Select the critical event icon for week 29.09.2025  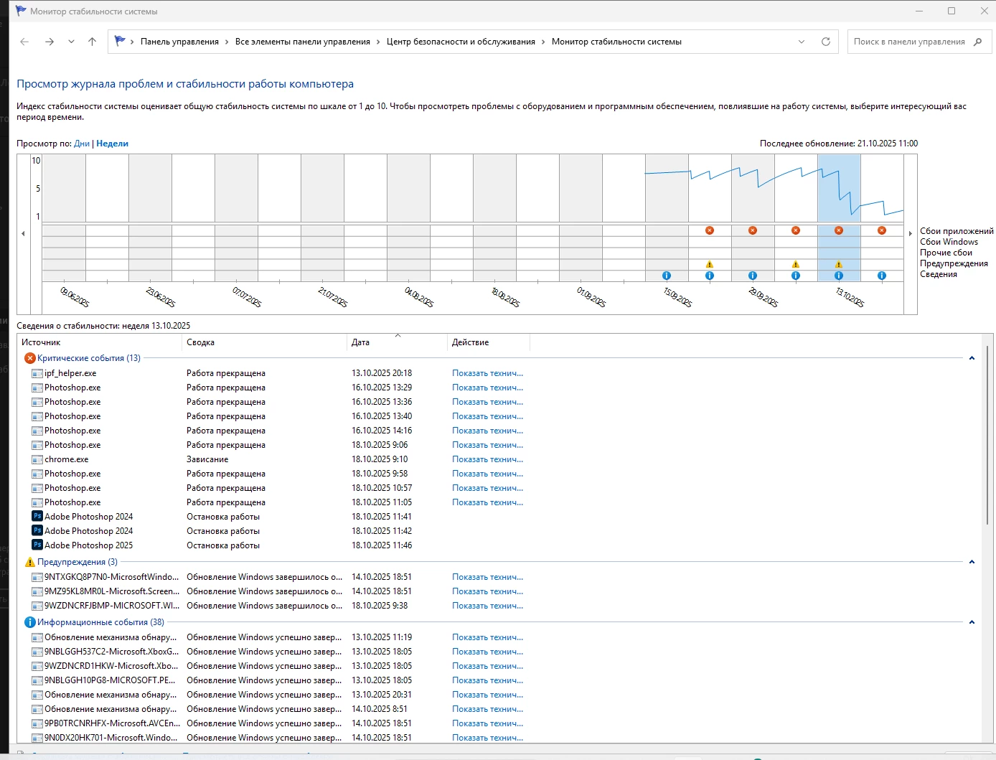753,230
